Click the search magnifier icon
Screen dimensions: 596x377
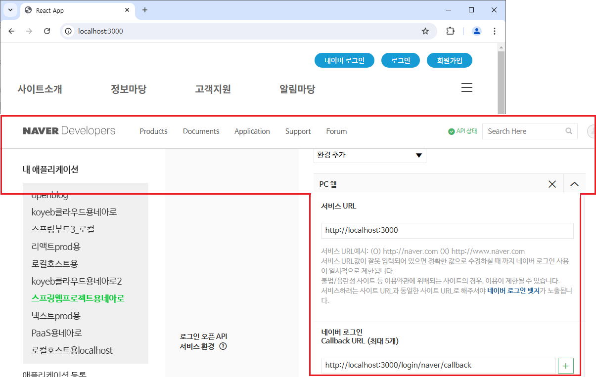[569, 131]
